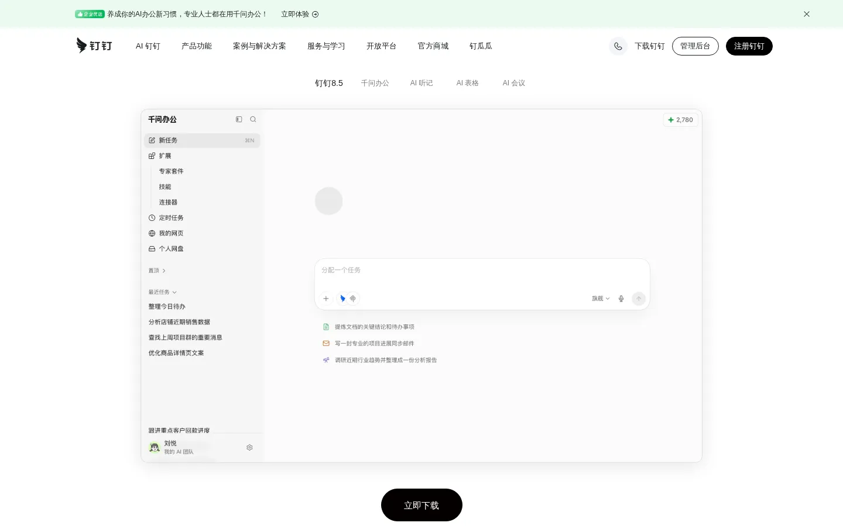Click the 立即下载 button
The width and height of the screenshot is (843, 526).
tap(421, 505)
